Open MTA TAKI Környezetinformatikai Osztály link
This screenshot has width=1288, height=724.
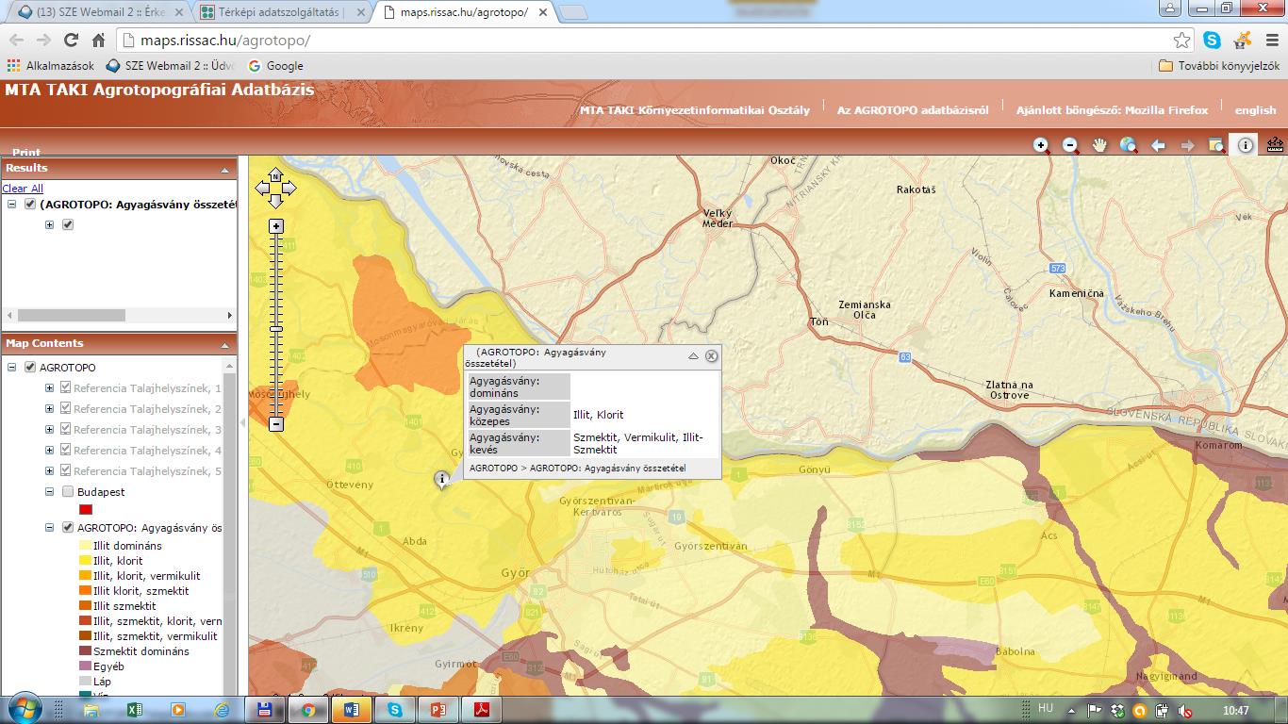coord(695,110)
